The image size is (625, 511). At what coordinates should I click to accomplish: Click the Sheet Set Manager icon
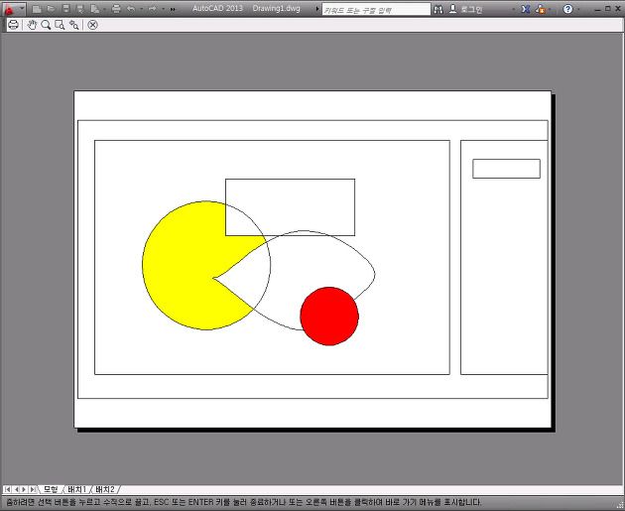pos(95,9)
